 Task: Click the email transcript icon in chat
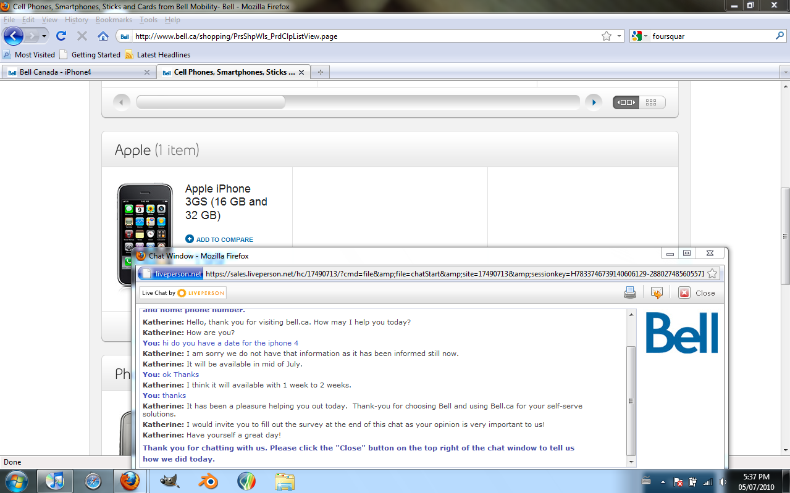[657, 293]
